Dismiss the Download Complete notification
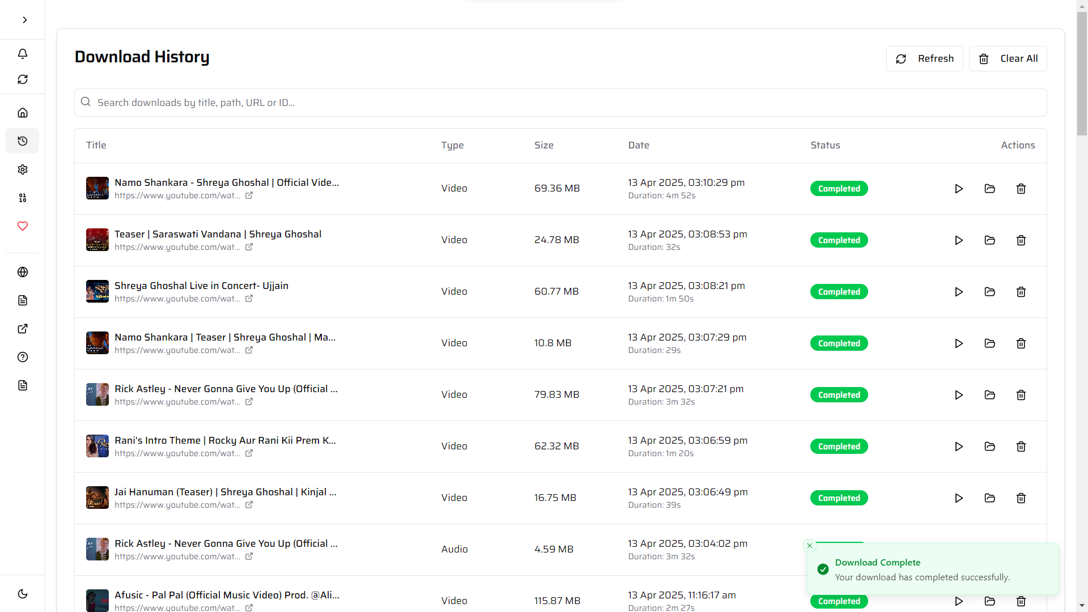 point(809,545)
